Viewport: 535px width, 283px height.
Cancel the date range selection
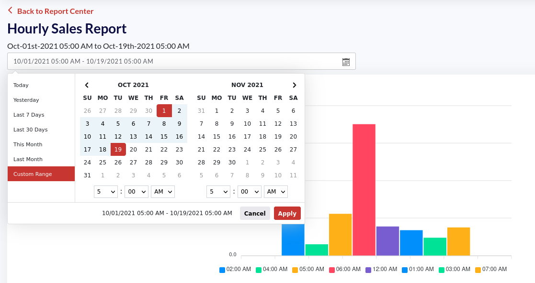(255, 213)
